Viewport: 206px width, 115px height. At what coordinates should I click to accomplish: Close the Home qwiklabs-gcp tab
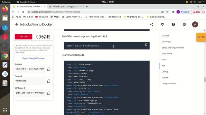coord(81,6)
